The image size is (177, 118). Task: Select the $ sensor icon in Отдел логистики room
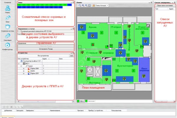142,33
